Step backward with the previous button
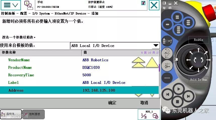The width and height of the screenshot is (216, 120). pos(167,95)
